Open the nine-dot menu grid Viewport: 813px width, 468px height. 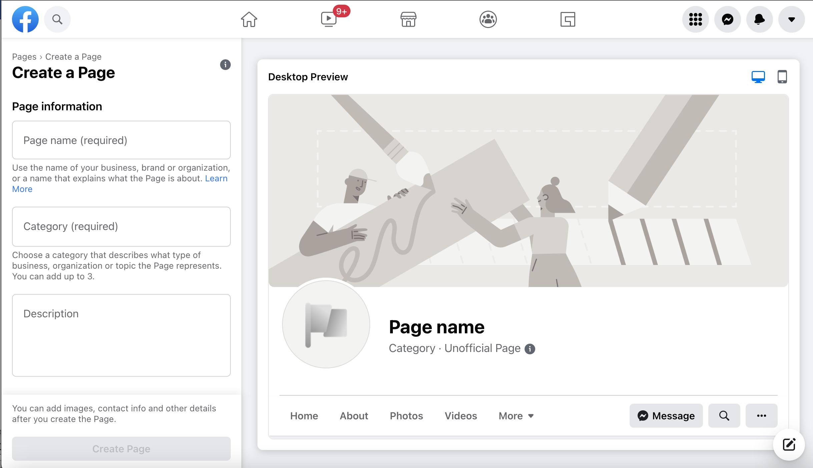(x=695, y=19)
